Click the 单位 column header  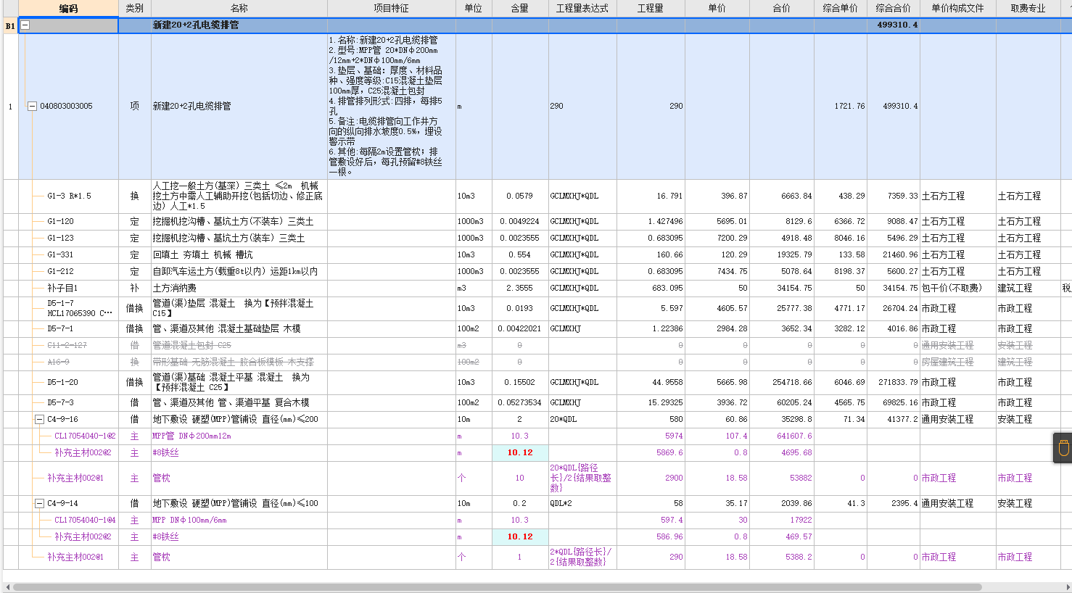[x=474, y=9]
